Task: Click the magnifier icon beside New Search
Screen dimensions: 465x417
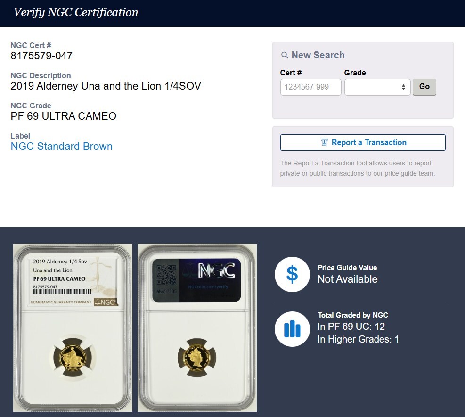Action: click(285, 55)
